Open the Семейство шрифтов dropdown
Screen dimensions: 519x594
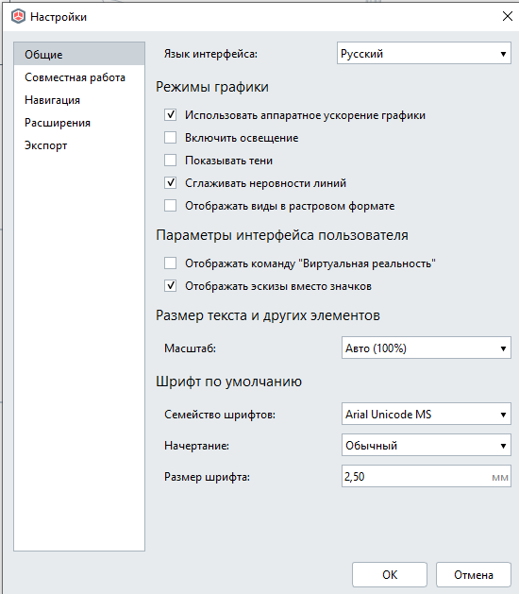point(427,414)
